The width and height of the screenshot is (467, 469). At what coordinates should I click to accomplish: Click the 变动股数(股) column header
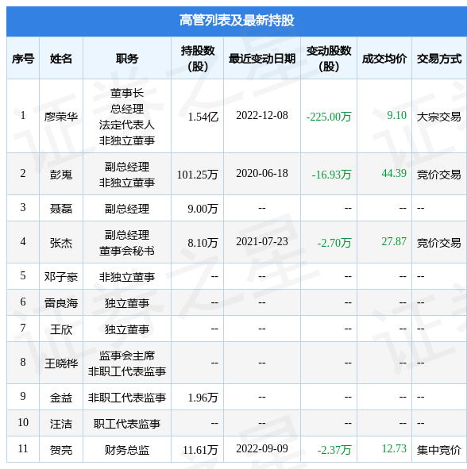329,59
